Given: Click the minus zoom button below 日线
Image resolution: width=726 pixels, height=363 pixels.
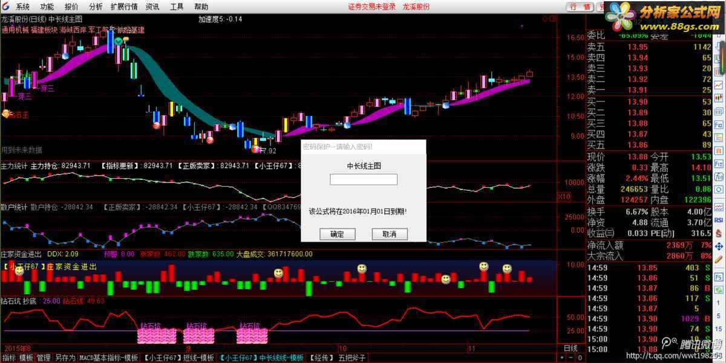Looking at the screenshot, I should tap(571, 358).
